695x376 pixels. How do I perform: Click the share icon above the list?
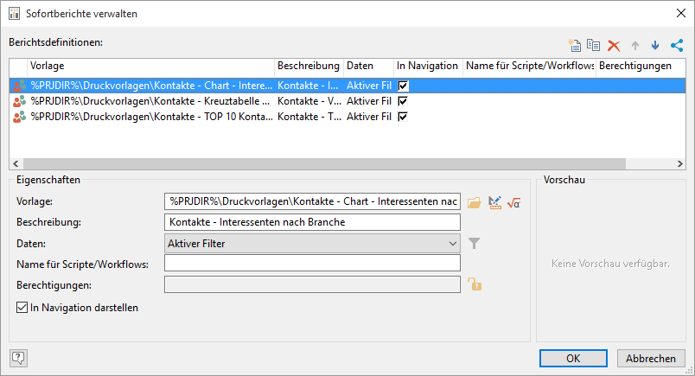coord(676,46)
